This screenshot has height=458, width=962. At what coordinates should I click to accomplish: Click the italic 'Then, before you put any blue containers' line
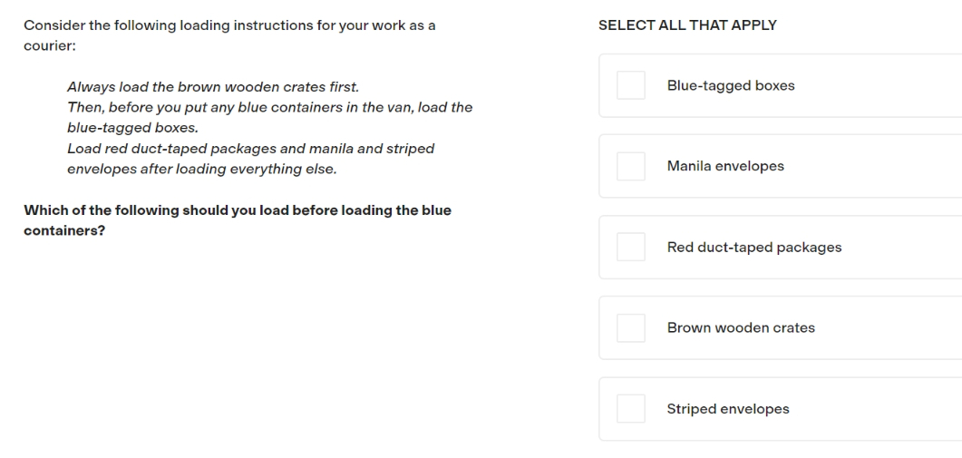click(270, 107)
